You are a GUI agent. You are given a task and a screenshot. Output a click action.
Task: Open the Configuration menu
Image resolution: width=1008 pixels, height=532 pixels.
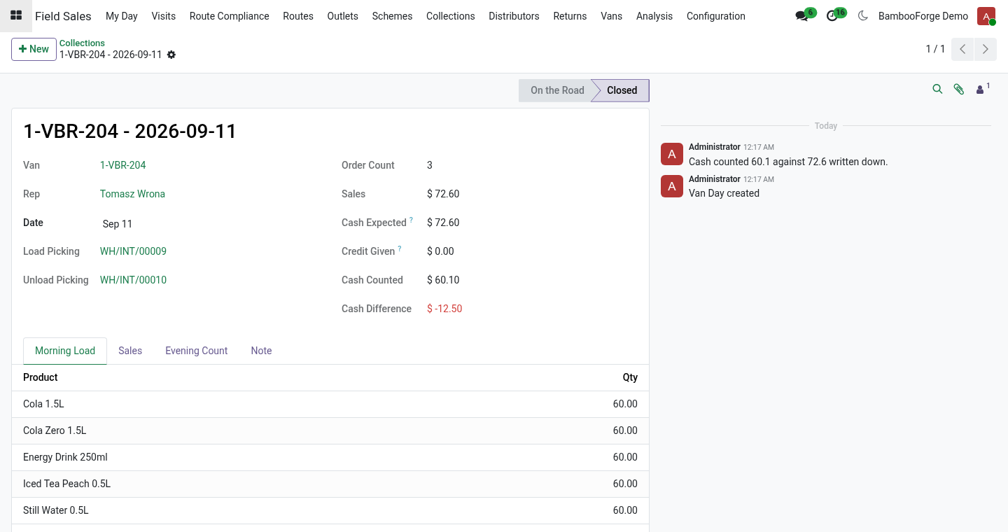[x=716, y=16]
